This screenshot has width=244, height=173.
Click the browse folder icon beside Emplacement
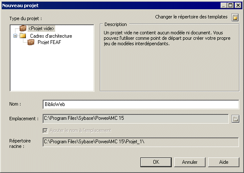pos(235,119)
